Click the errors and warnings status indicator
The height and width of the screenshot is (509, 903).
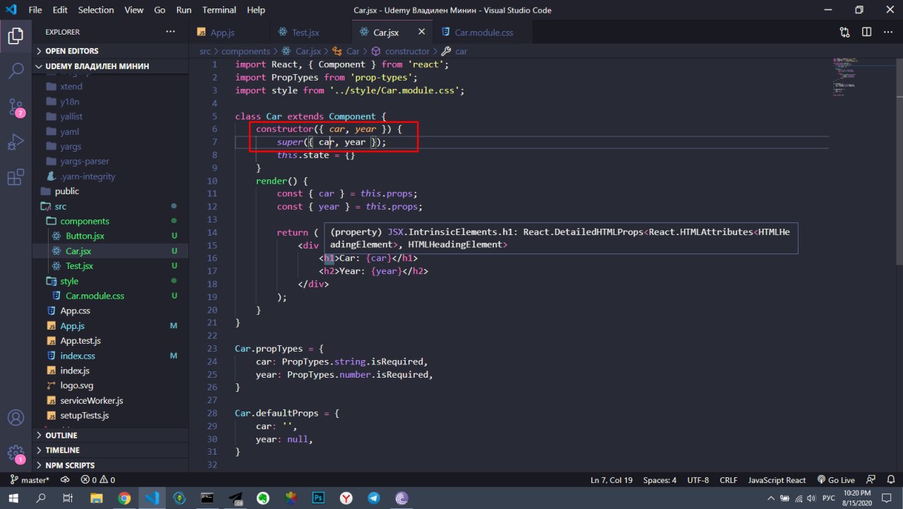click(x=98, y=480)
